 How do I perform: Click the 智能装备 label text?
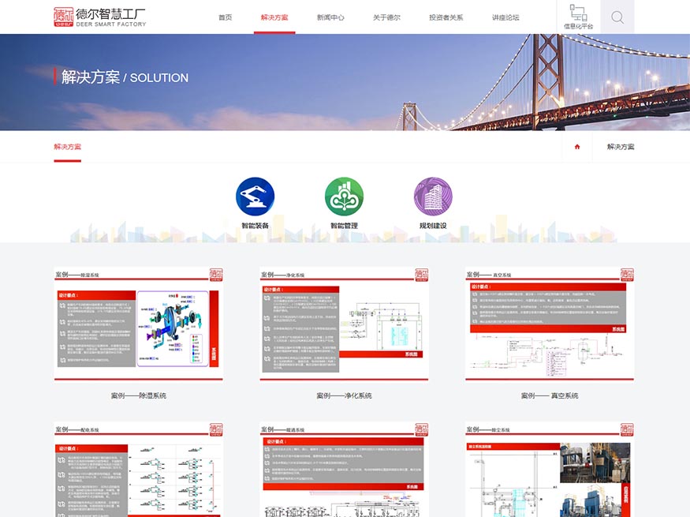[x=255, y=226]
